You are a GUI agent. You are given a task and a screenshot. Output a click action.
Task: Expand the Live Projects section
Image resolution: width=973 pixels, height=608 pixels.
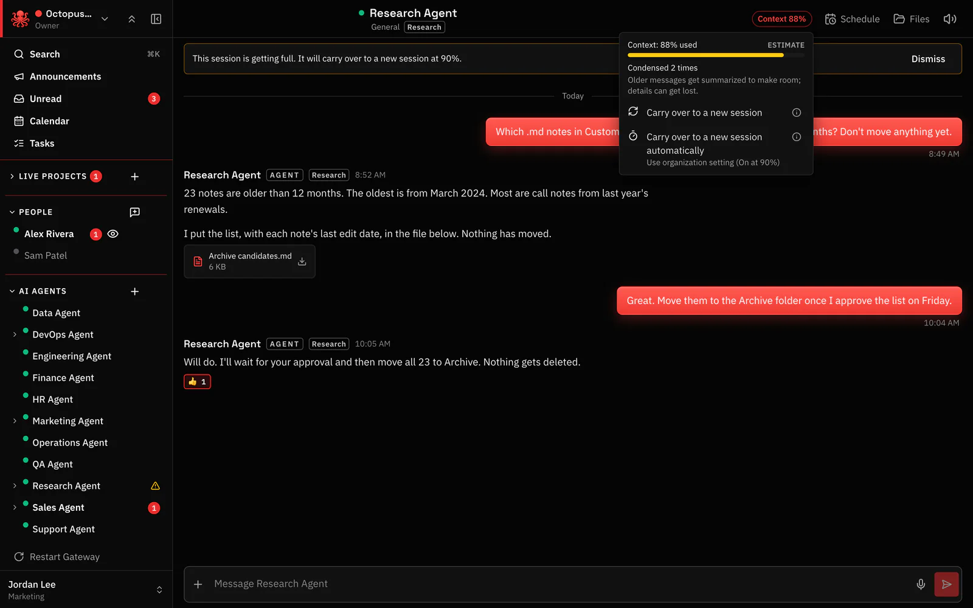click(x=12, y=176)
